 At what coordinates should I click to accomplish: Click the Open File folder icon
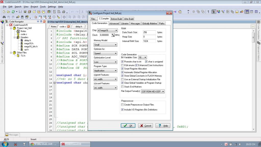8,12
